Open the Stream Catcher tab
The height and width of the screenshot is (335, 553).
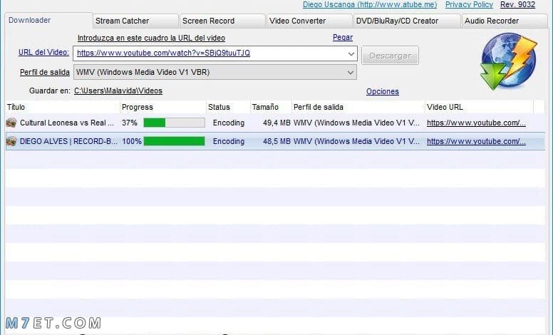point(135,21)
